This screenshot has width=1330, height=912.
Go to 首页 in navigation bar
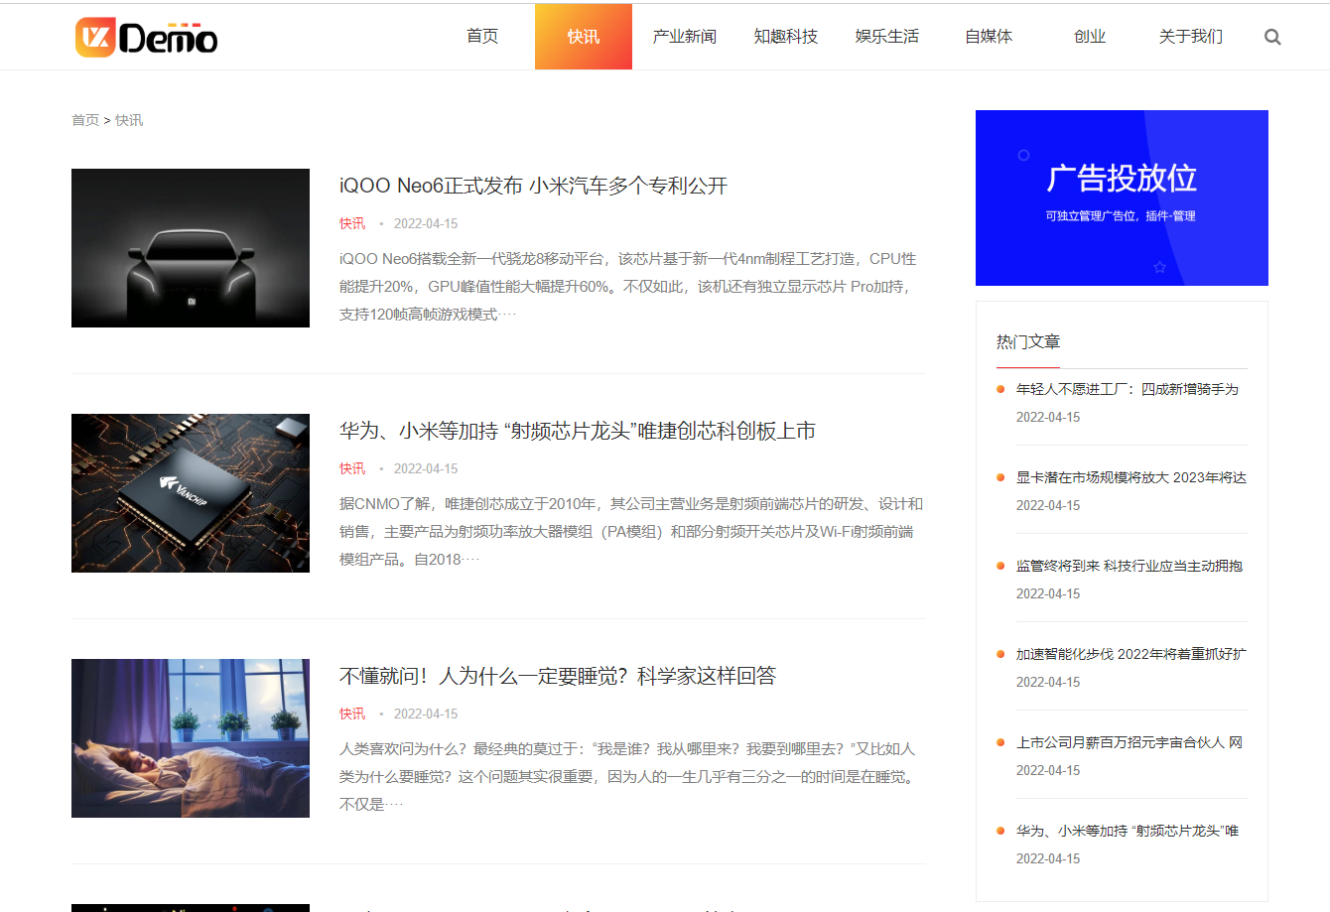click(x=482, y=37)
